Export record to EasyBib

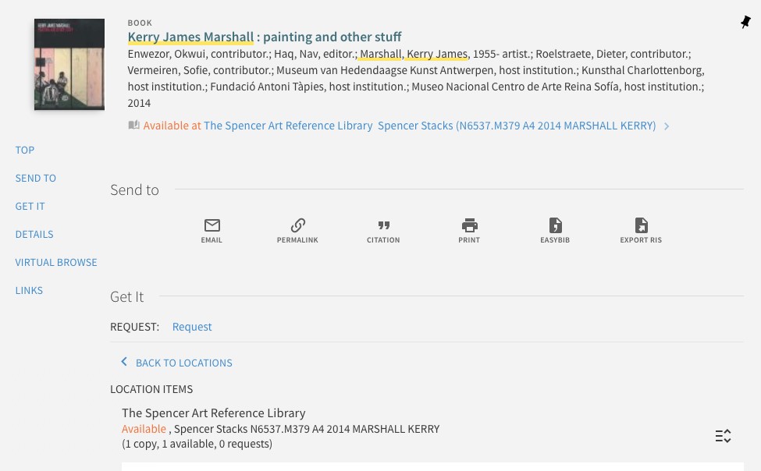(x=555, y=226)
